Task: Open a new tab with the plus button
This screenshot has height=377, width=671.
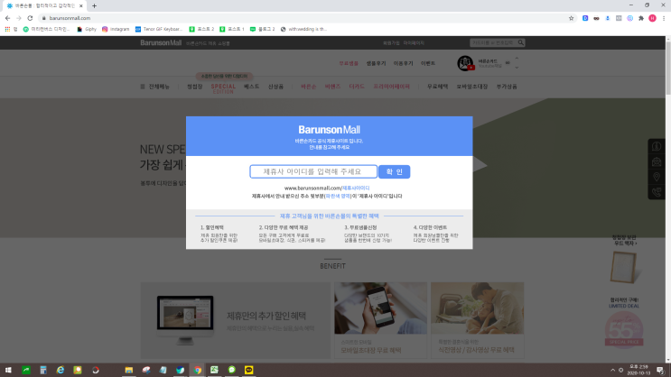Action: (94, 6)
